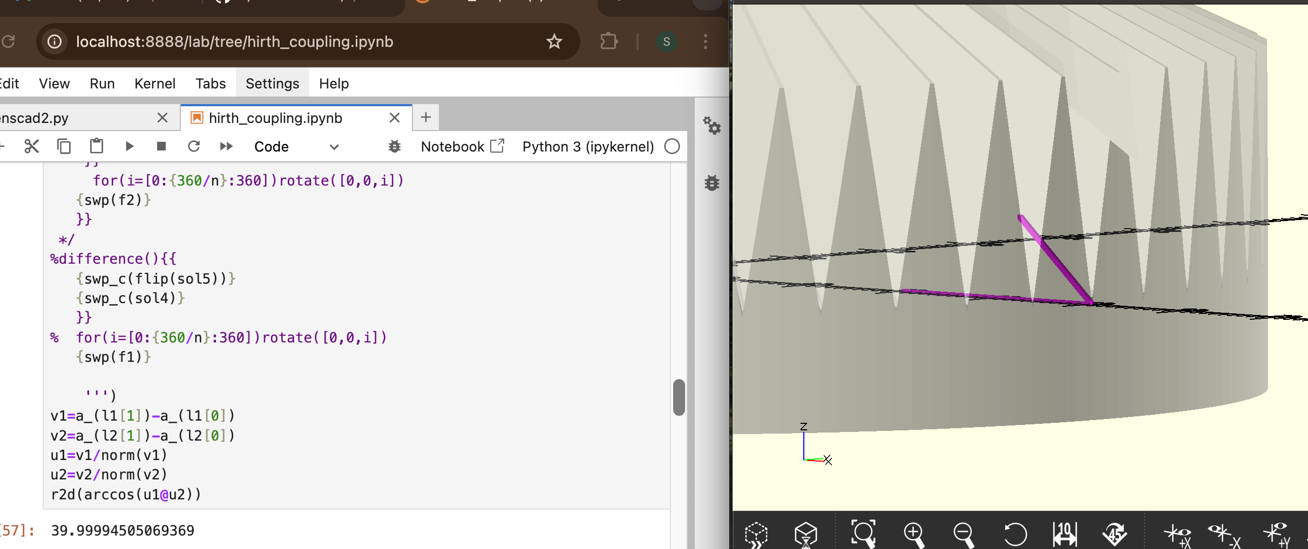The height and width of the screenshot is (549, 1308).
Task: Open the Kernel menu
Action: pos(155,84)
